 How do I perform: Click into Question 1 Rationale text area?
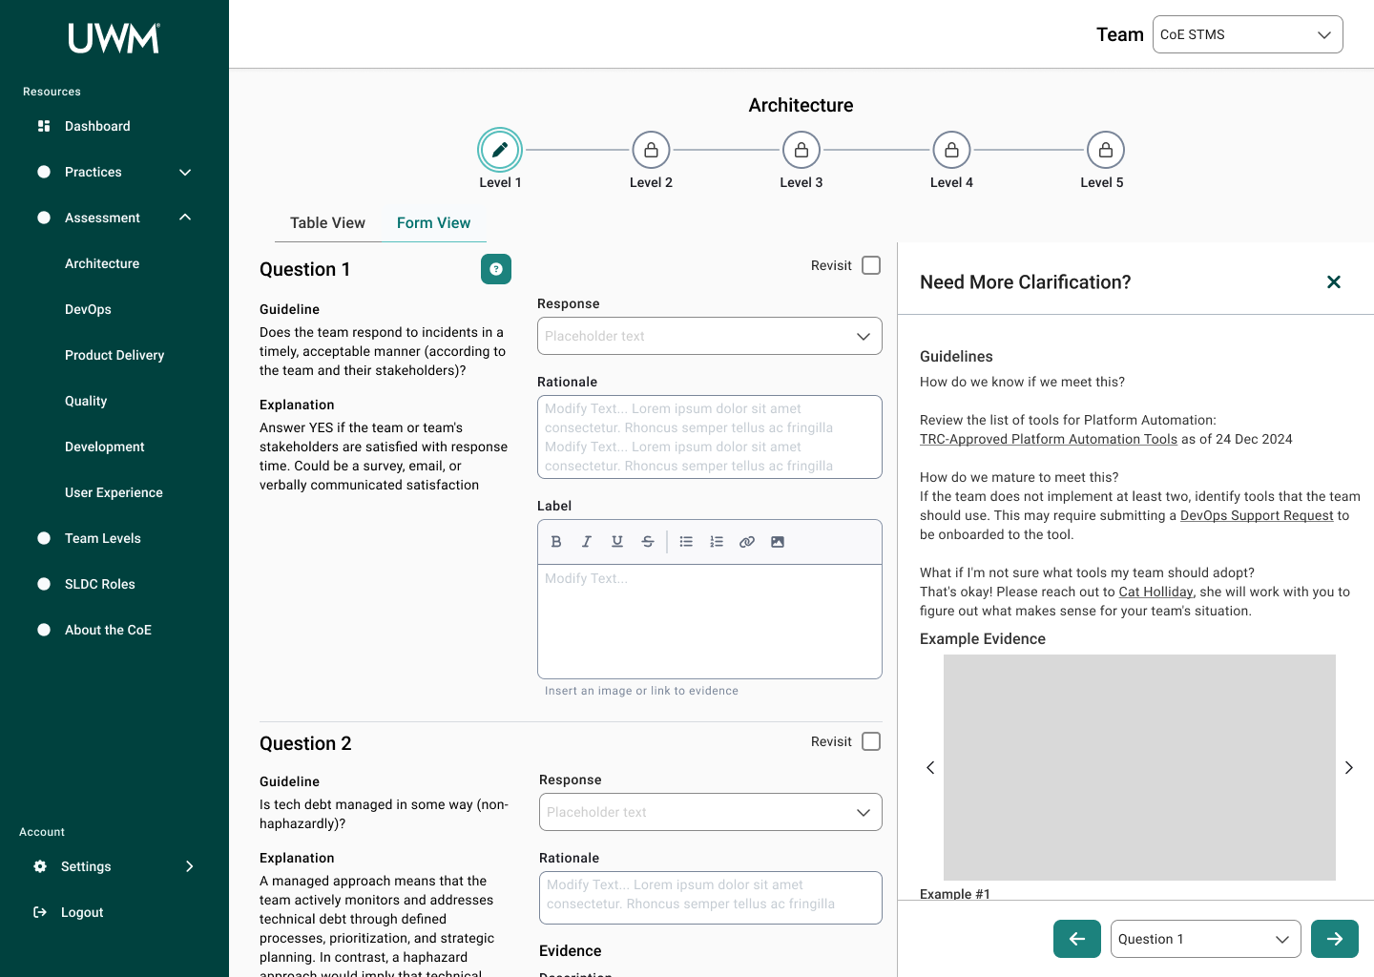(x=710, y=437)
